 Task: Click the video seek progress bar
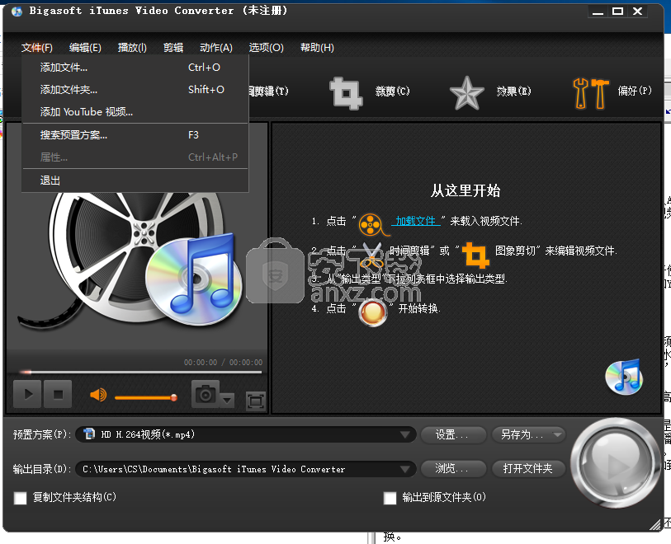[x=141, y=373]
